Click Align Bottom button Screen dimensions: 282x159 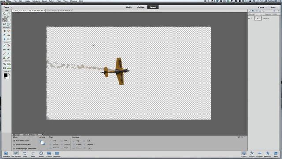click(x=54, y=148)
